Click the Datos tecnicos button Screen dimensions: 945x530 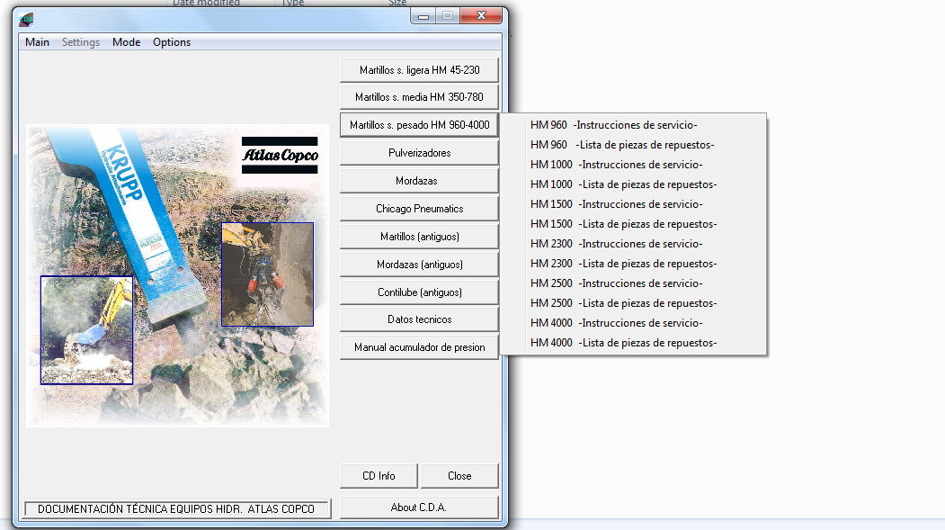tap(420, 319)
